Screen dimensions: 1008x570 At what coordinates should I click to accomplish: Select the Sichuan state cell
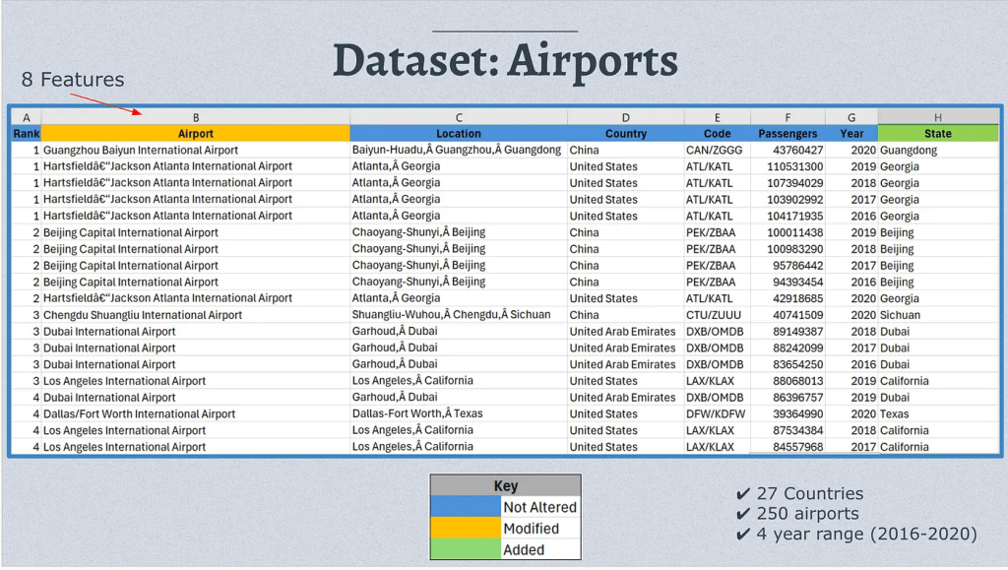click(x=900, y=315)
